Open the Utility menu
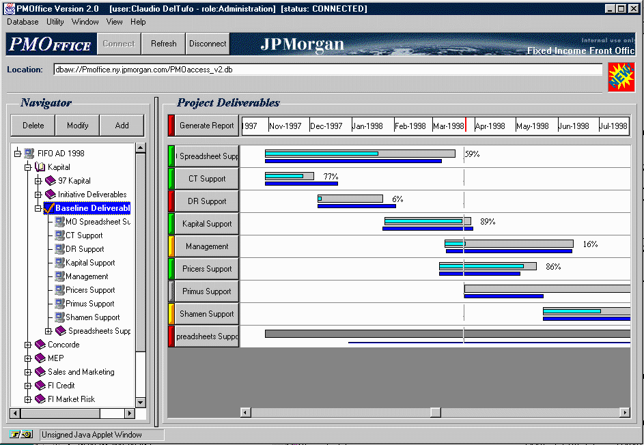 55,22
